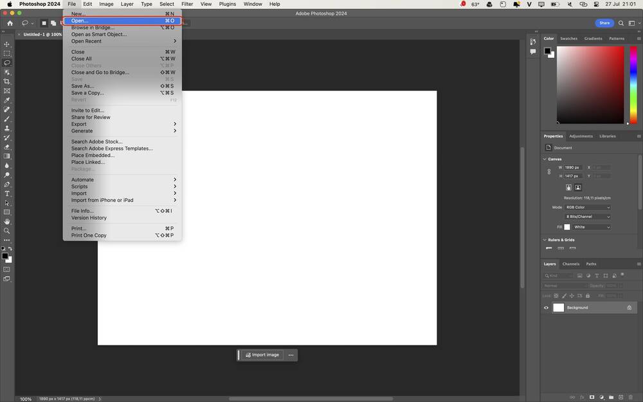The width and height of the screenshot is (643, 402).
Task: Select the Hand tool
Action: click(x=7, y=221)
